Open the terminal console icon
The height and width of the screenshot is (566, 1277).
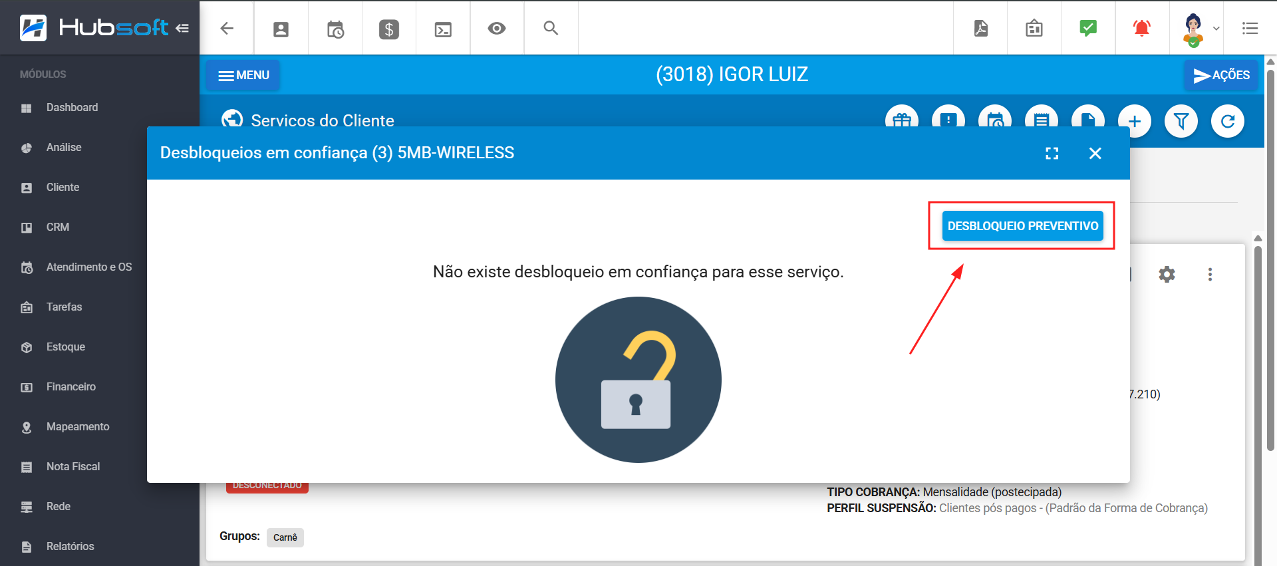click(x=443, y=29)
